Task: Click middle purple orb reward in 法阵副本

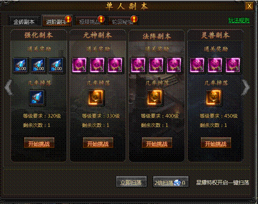Action: (x=156, y=65)
